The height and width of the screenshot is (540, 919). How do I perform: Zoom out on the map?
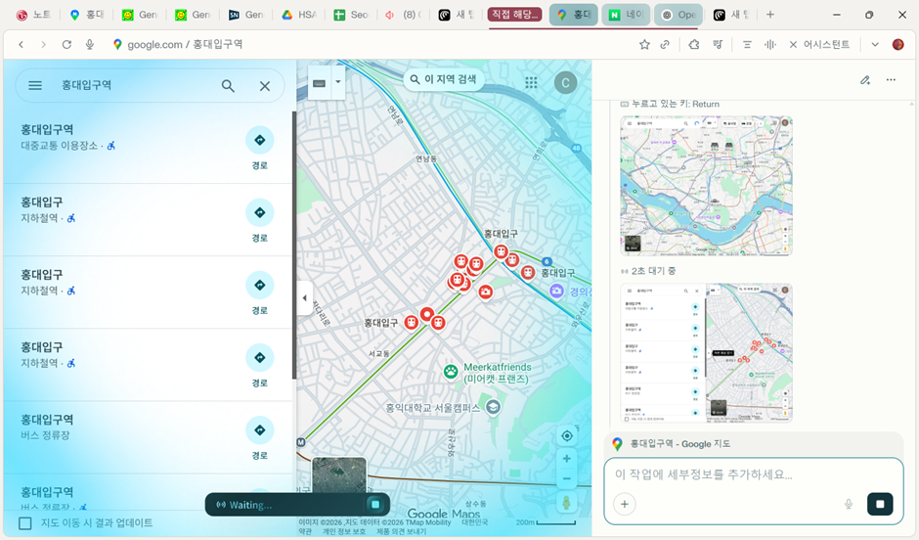[567, 479]
